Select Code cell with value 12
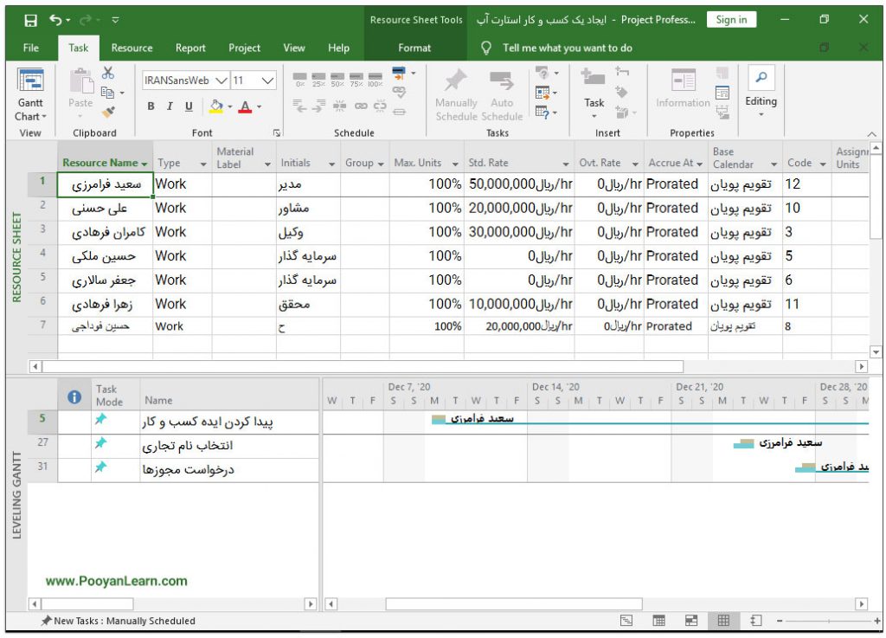The width and height of the screenshot is (886, 638). 806,184
